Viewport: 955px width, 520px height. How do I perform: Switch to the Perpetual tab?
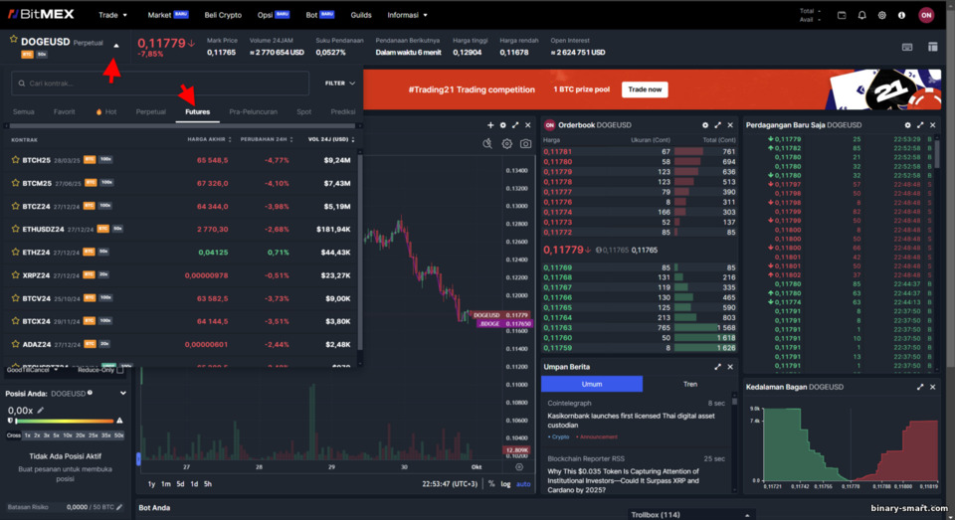coord(150,112)
